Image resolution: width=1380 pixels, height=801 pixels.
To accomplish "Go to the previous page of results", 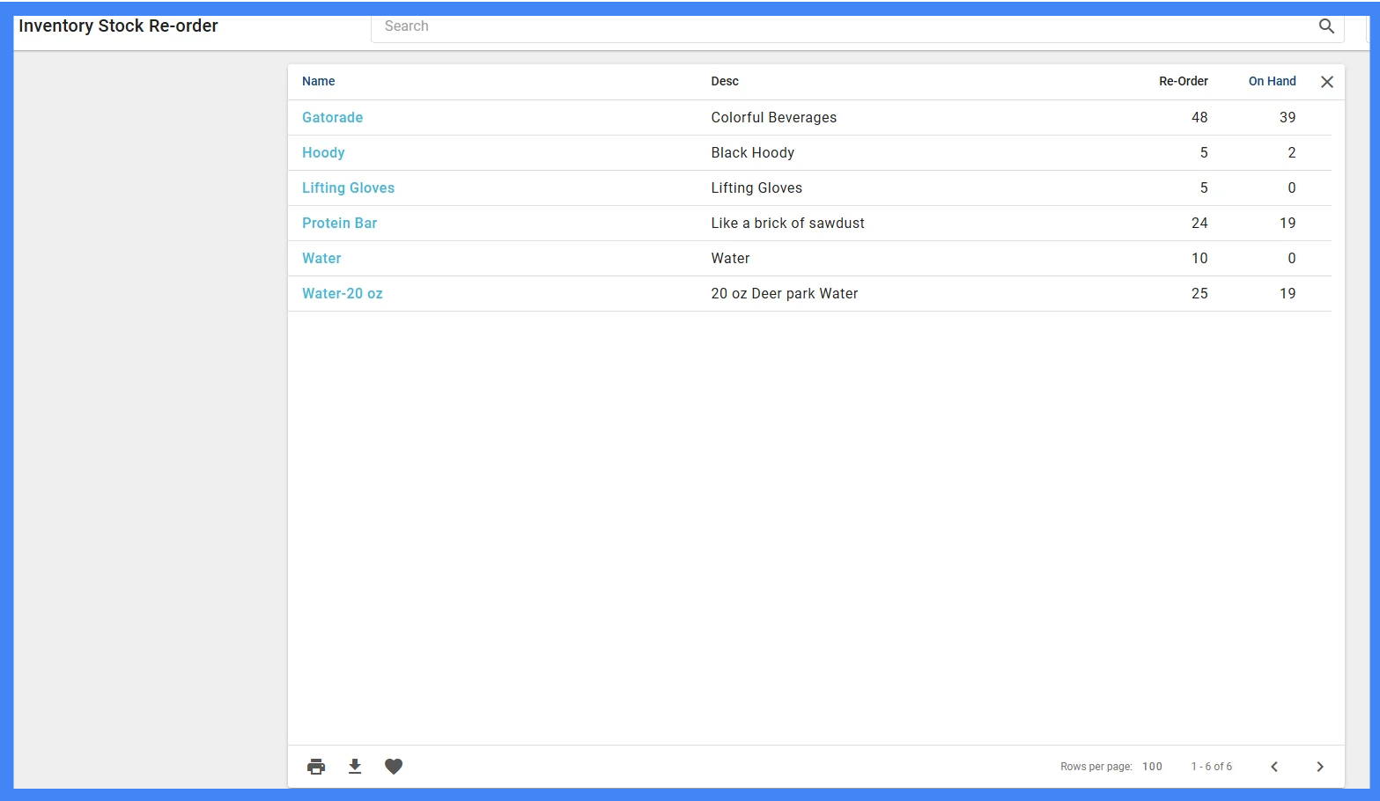I will [1274, 767].
